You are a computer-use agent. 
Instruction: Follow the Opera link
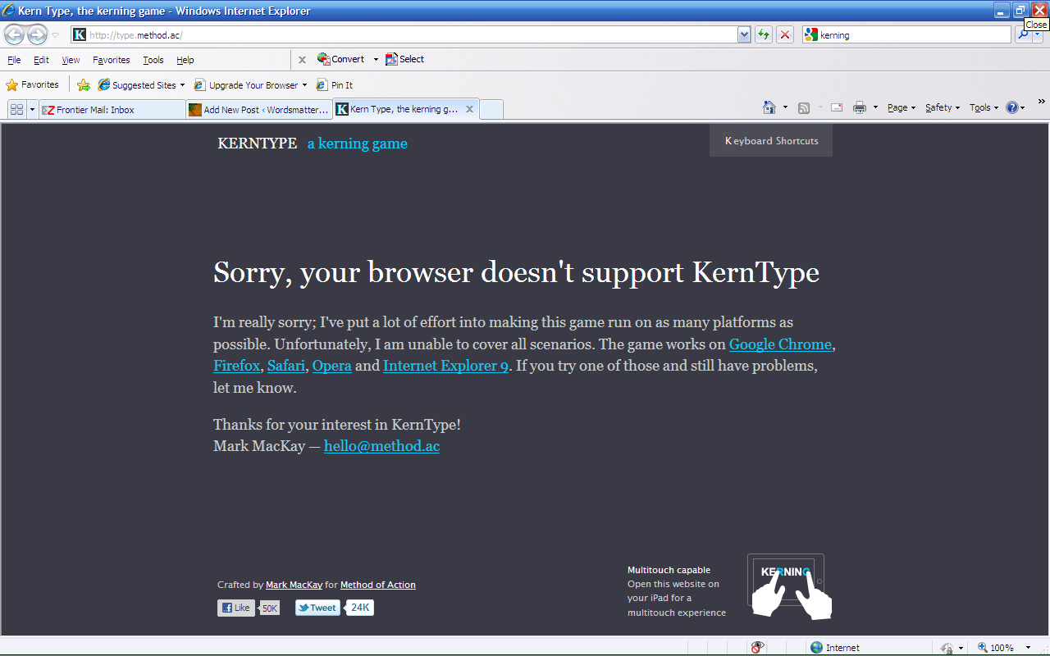(332, 366)
